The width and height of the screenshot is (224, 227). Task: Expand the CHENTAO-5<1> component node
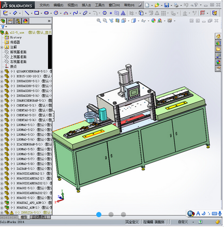pos(2,105)
